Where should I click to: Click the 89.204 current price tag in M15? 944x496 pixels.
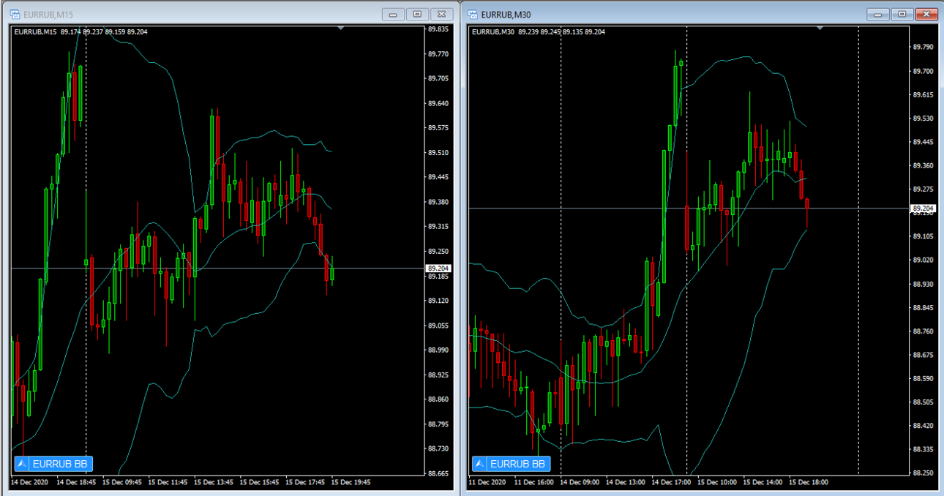point(438,268)
